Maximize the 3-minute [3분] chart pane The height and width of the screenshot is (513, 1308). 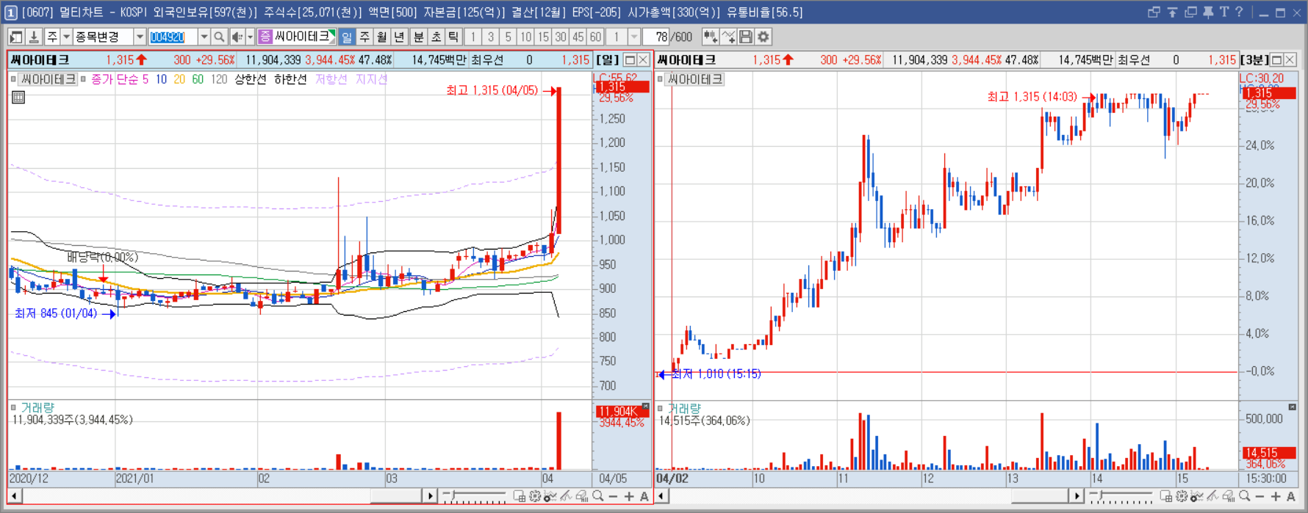[1276, 60]
